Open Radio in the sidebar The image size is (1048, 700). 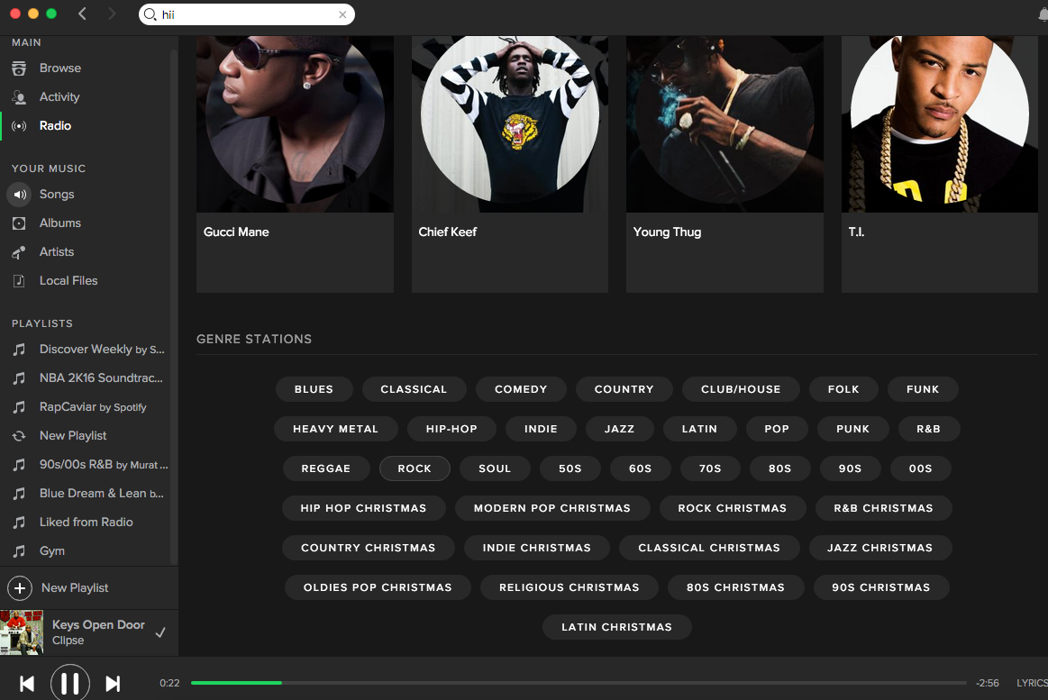pos(55,126)
